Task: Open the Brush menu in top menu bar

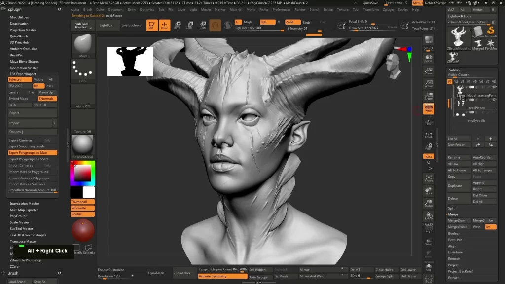Action: [x=88, y=10]
